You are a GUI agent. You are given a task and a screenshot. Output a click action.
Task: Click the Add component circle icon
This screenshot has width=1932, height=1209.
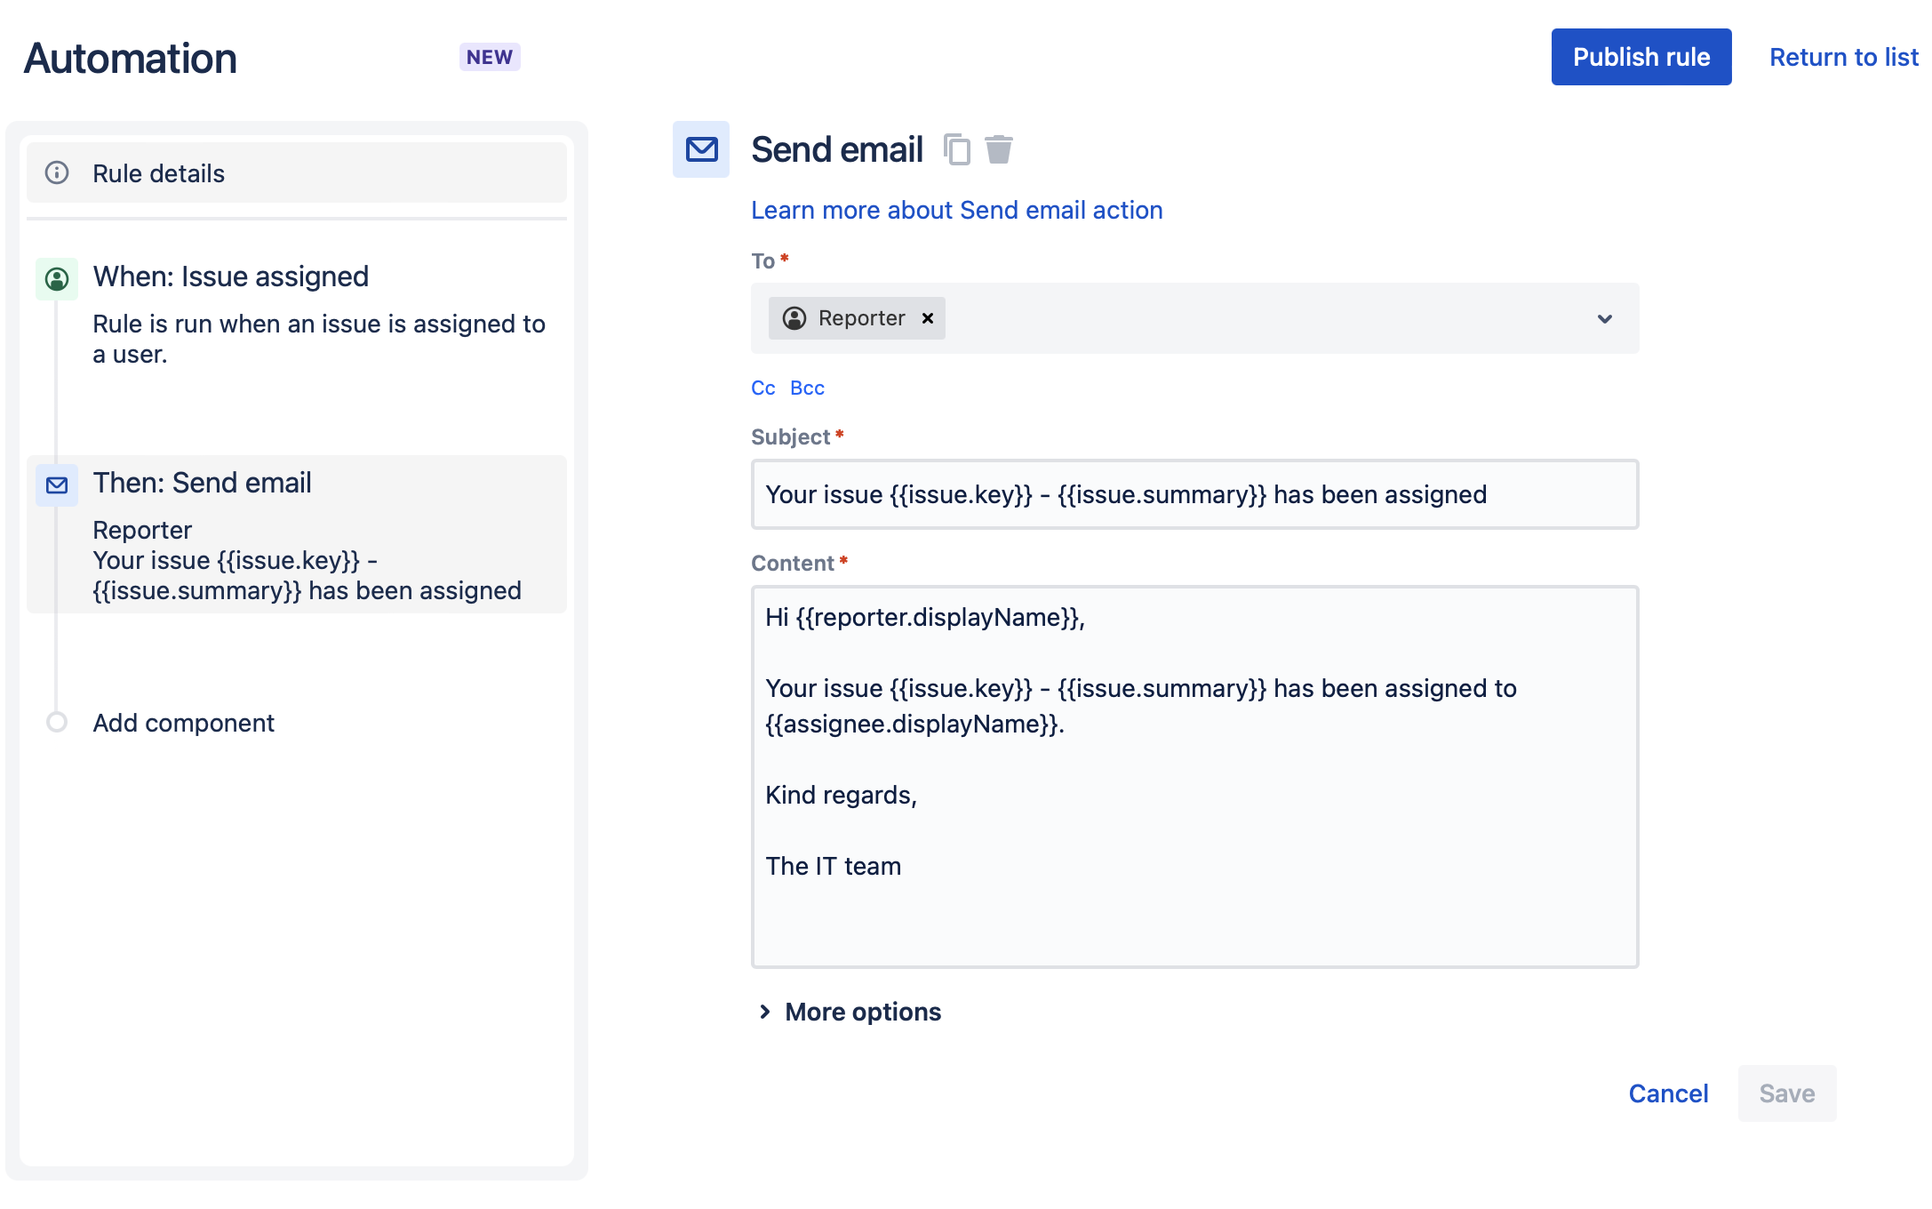pos(57,723)
